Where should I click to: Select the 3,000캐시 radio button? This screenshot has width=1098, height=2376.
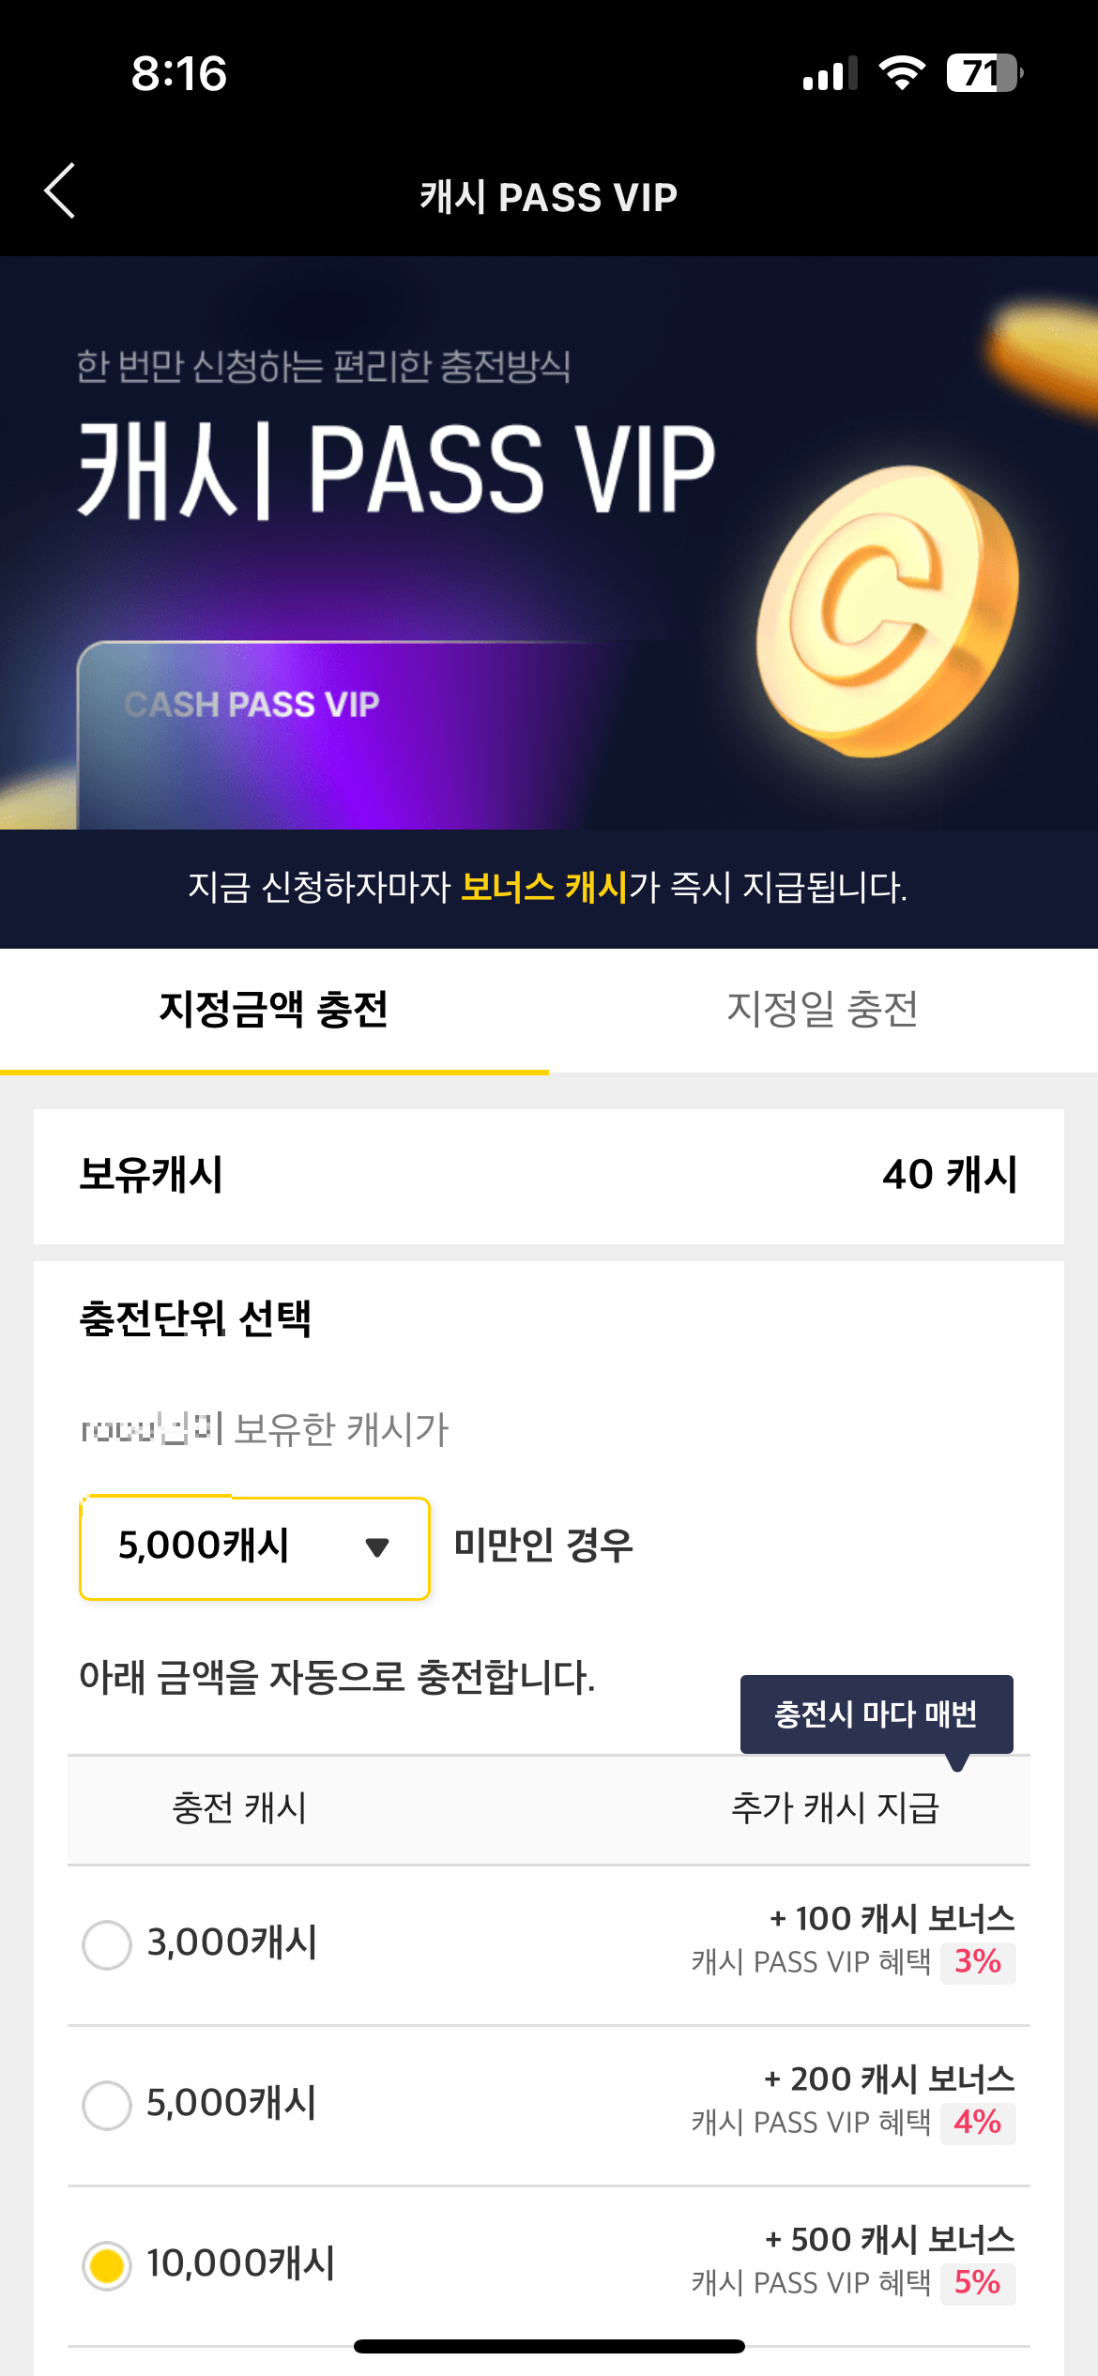107,1944
